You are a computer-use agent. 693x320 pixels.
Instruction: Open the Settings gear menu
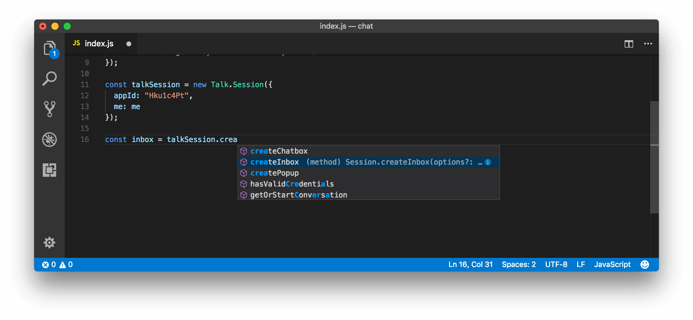pyautogui.click(x=50, y=242)
